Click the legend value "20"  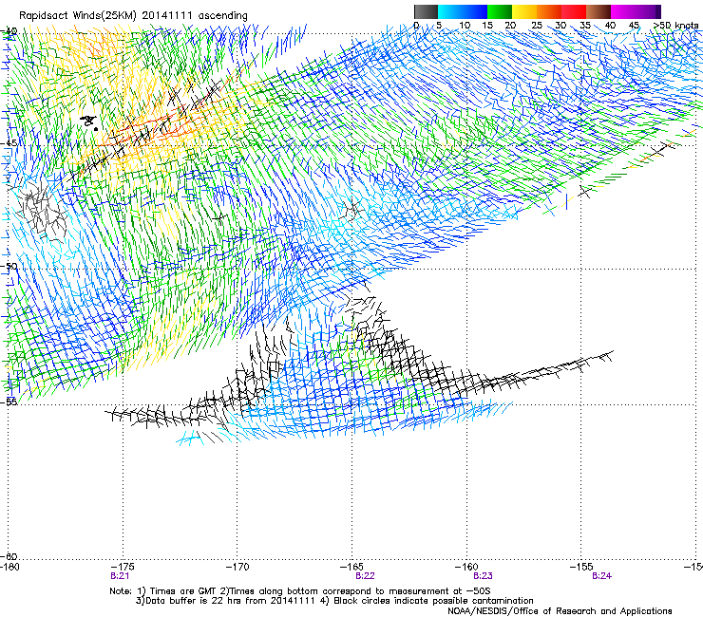(x=510, y=26)
